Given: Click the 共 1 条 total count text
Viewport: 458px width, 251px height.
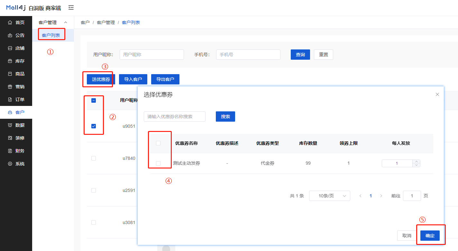Looking at the screenshot, I should click(297, 196).
